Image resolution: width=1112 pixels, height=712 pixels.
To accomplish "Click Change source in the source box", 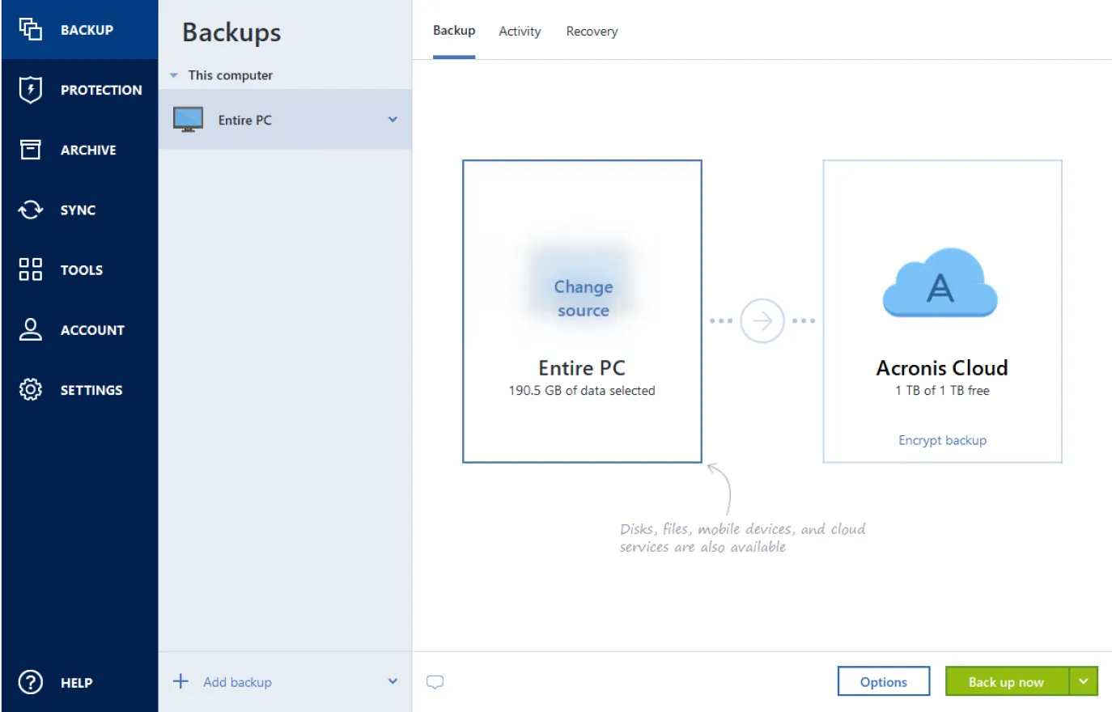I will [583, 299].
